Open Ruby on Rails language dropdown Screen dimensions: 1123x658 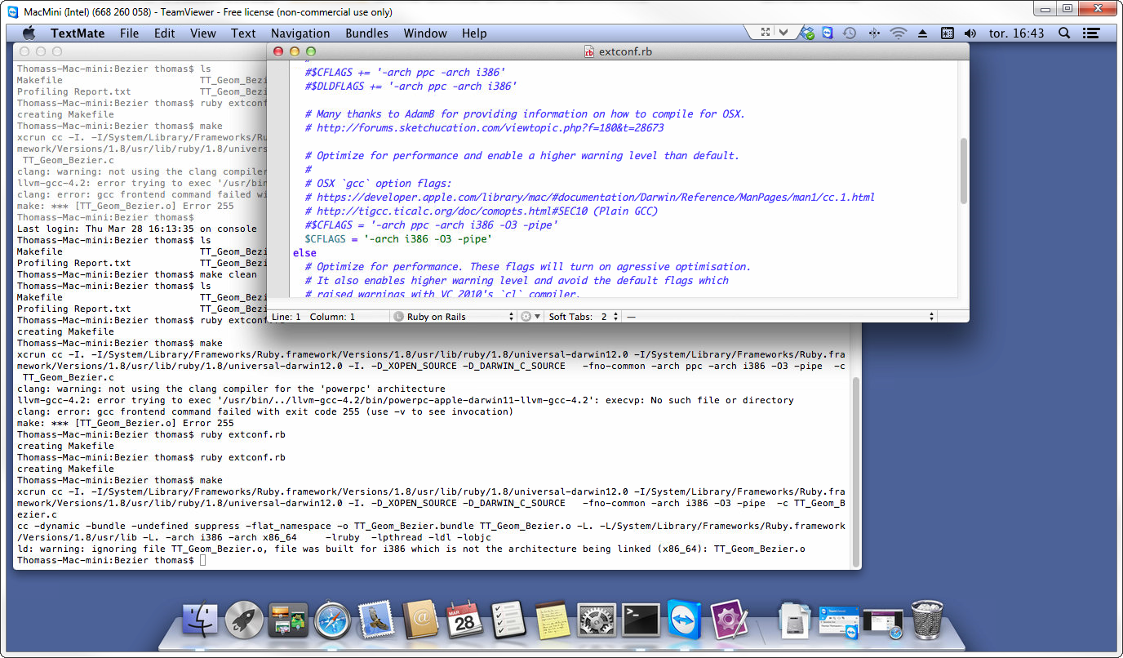coord(455,316)
